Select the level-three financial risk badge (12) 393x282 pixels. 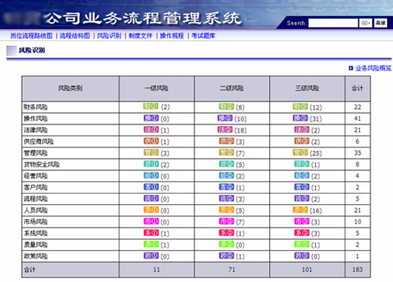point(300,107)
